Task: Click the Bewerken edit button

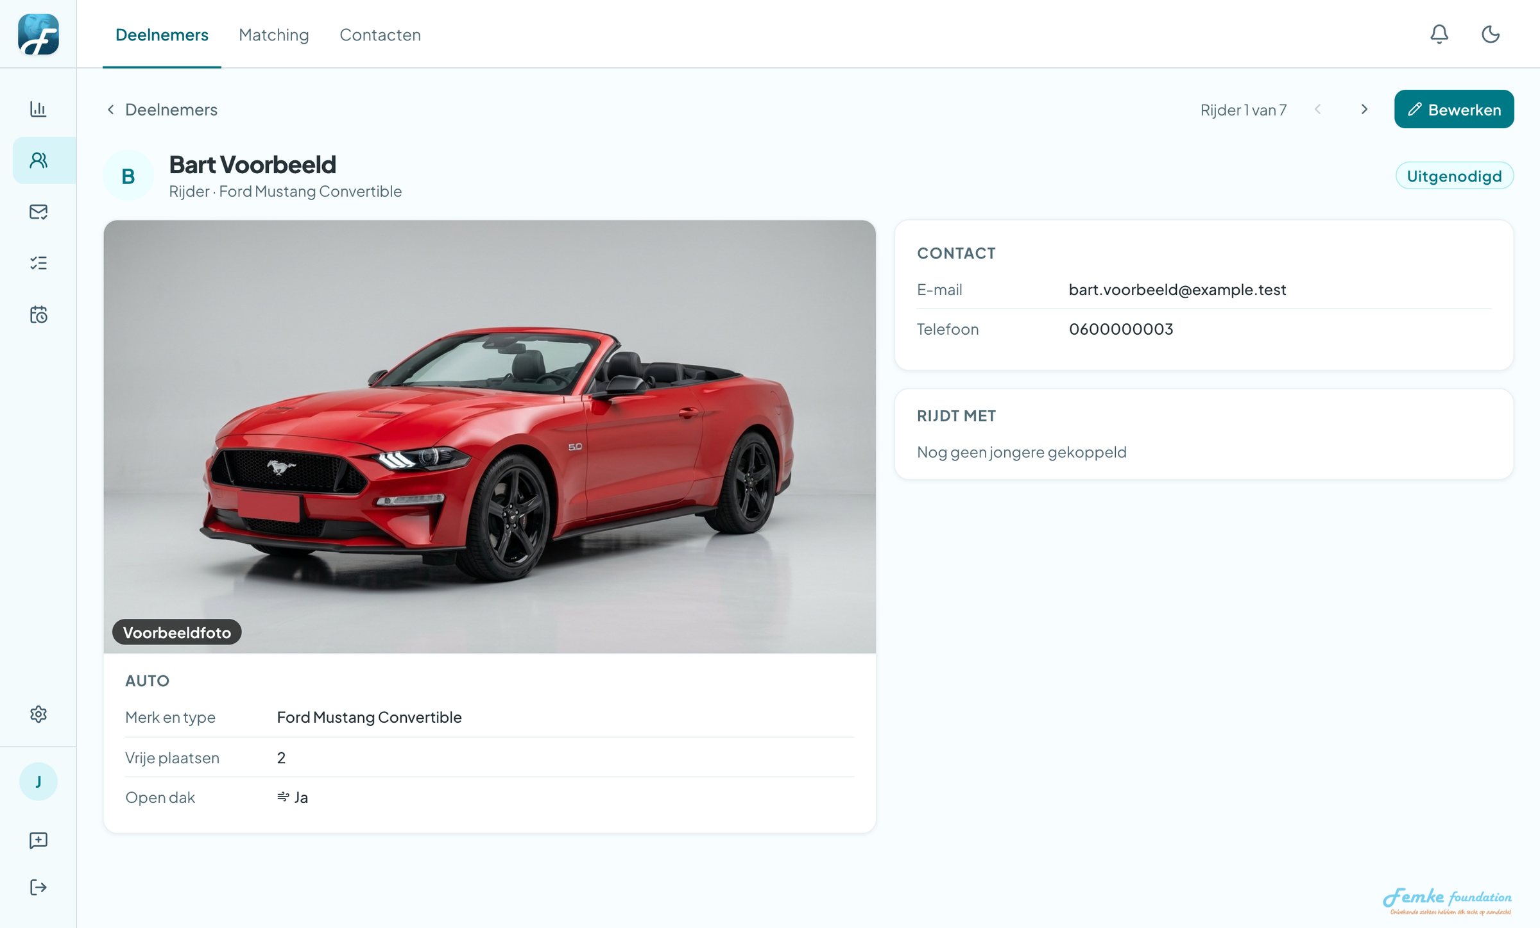Action: click(x=1454, y=109)
